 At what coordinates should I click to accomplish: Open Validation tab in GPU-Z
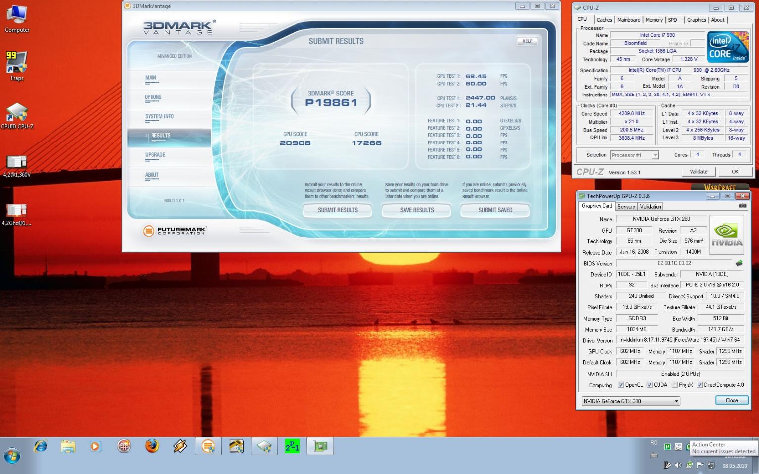tap(650, 207)
